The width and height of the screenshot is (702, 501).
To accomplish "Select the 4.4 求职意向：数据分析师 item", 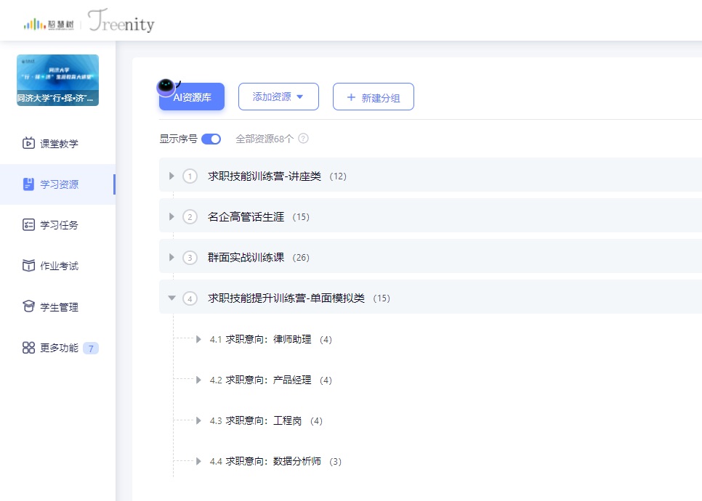I will 273,461.
